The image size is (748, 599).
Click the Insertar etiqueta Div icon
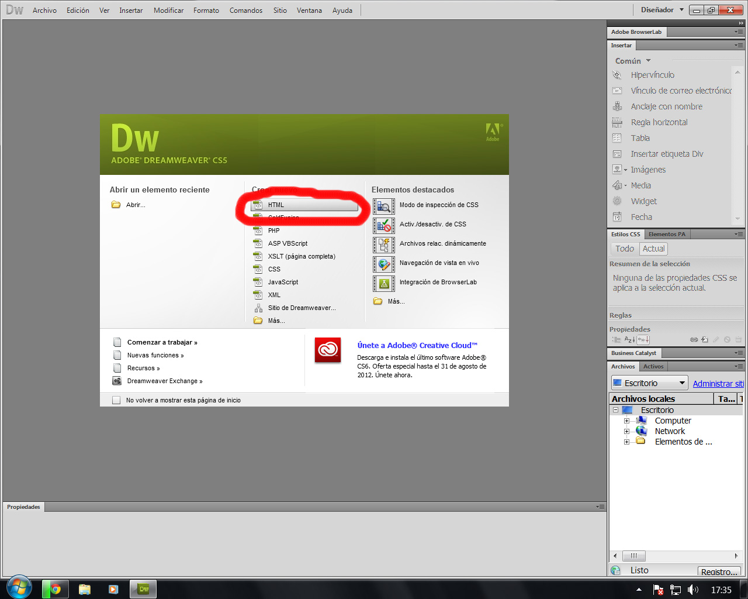point(618,153)
